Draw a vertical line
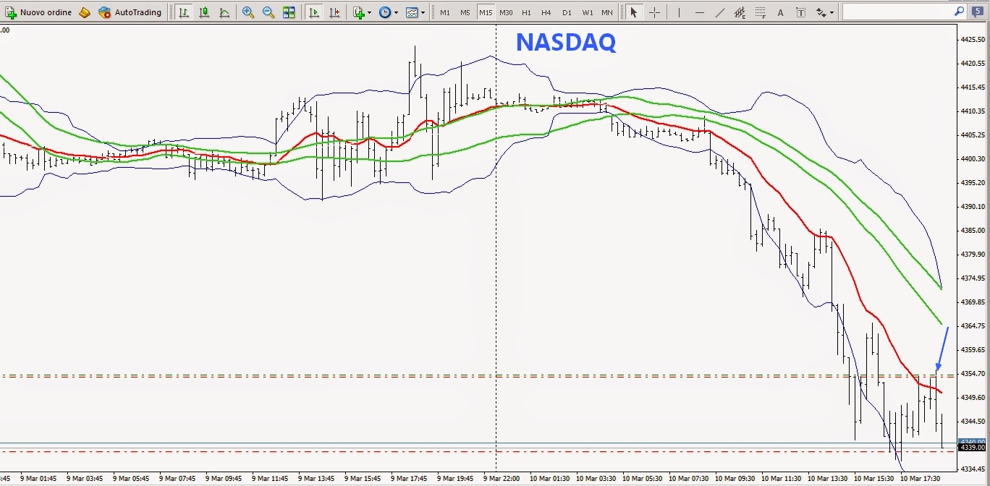 click(679, 12)
